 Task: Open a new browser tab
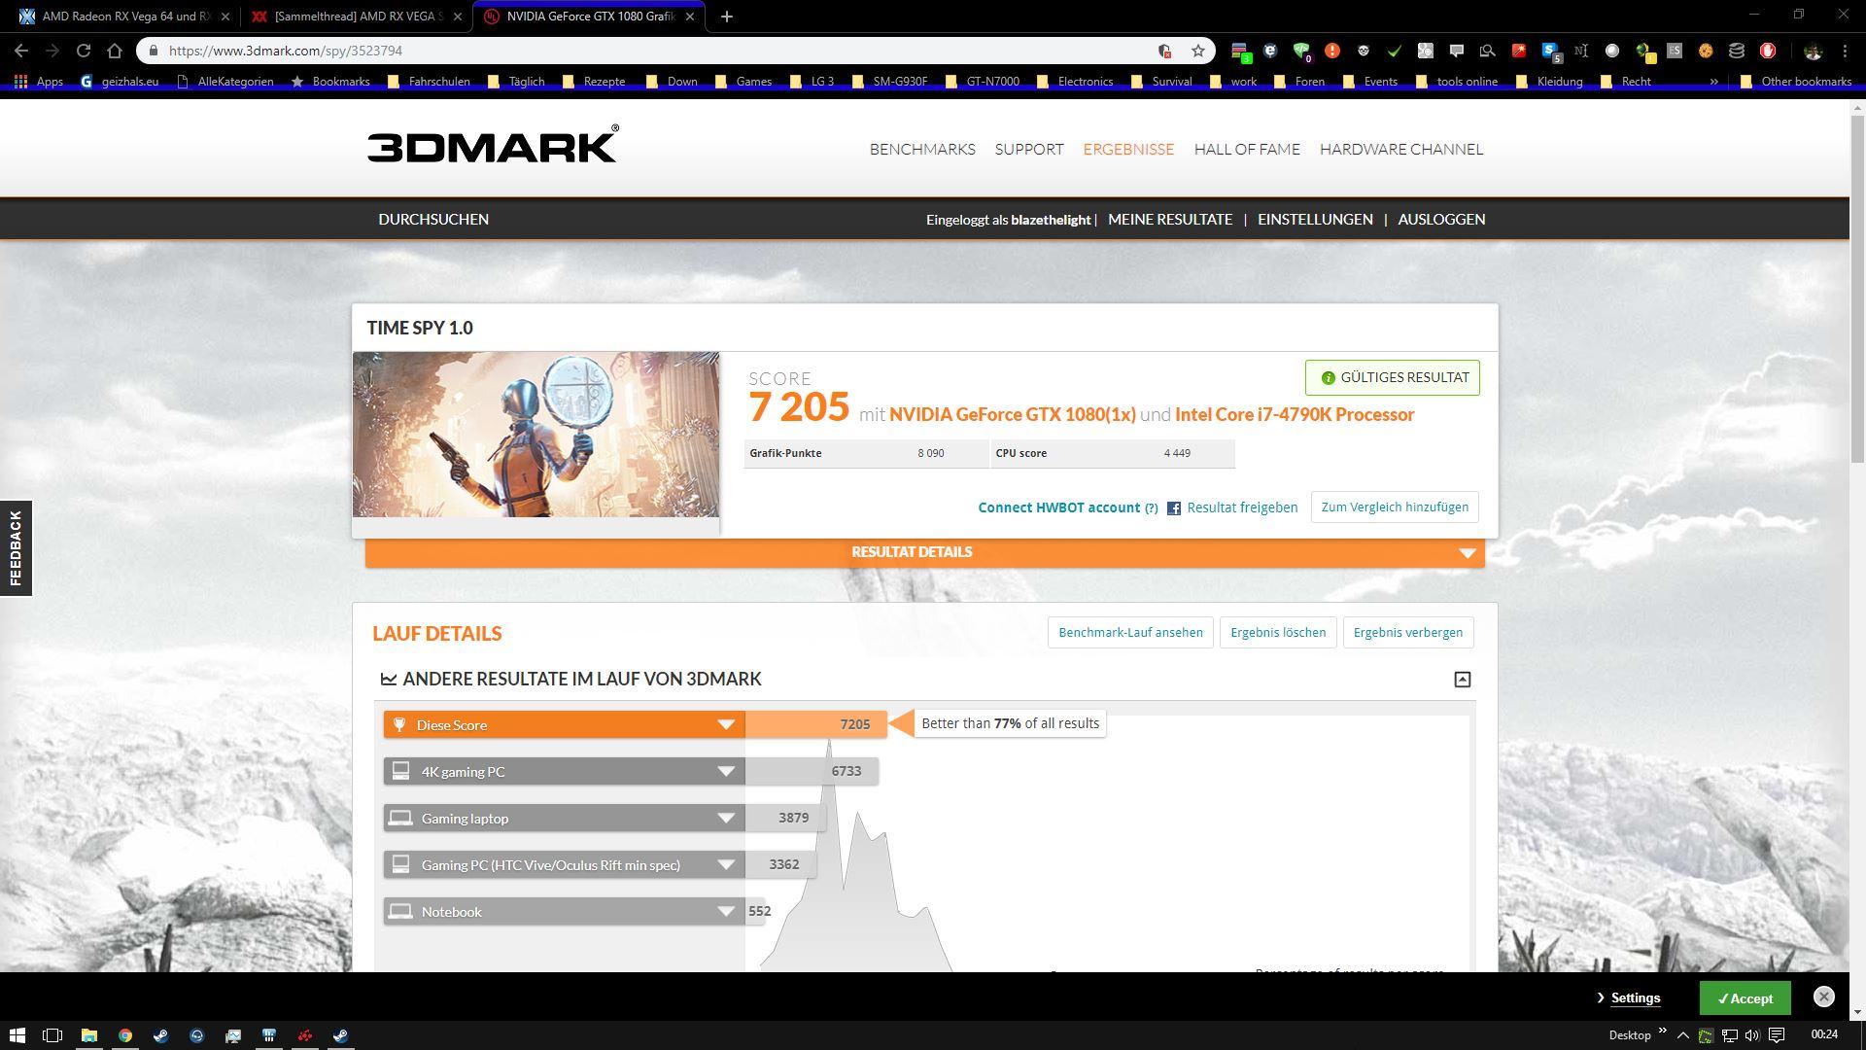[x=726, y=17]
